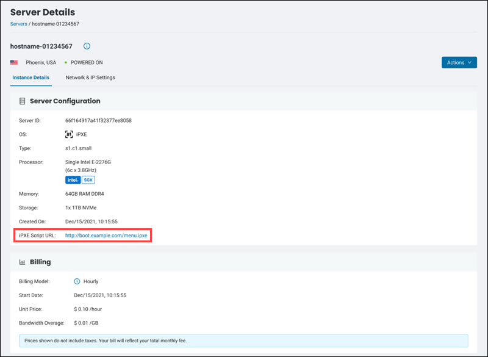Click the Server Configuration heading
Screen dimensions: 488x357
[x=65, y=101]
